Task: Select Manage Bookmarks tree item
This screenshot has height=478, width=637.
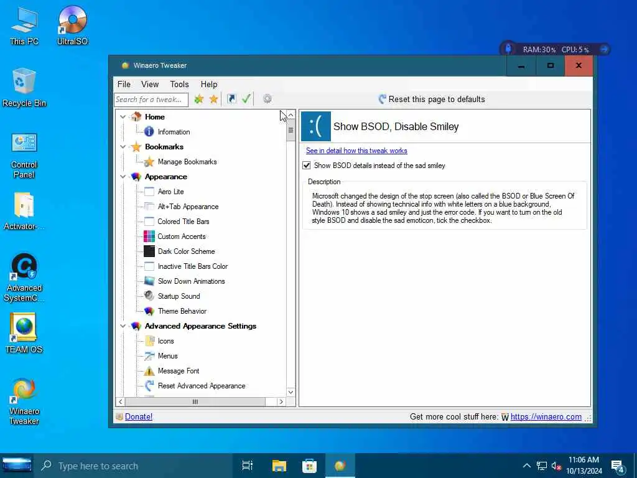Action: point(187,162)
